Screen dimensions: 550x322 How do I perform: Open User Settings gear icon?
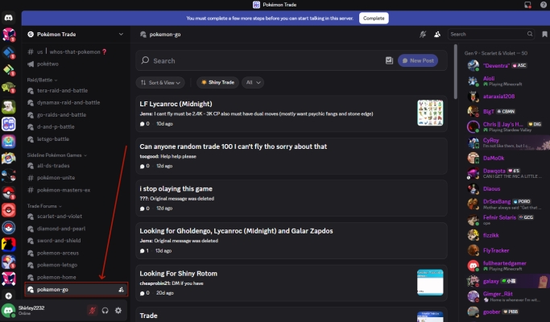click(x=118, y=310)
